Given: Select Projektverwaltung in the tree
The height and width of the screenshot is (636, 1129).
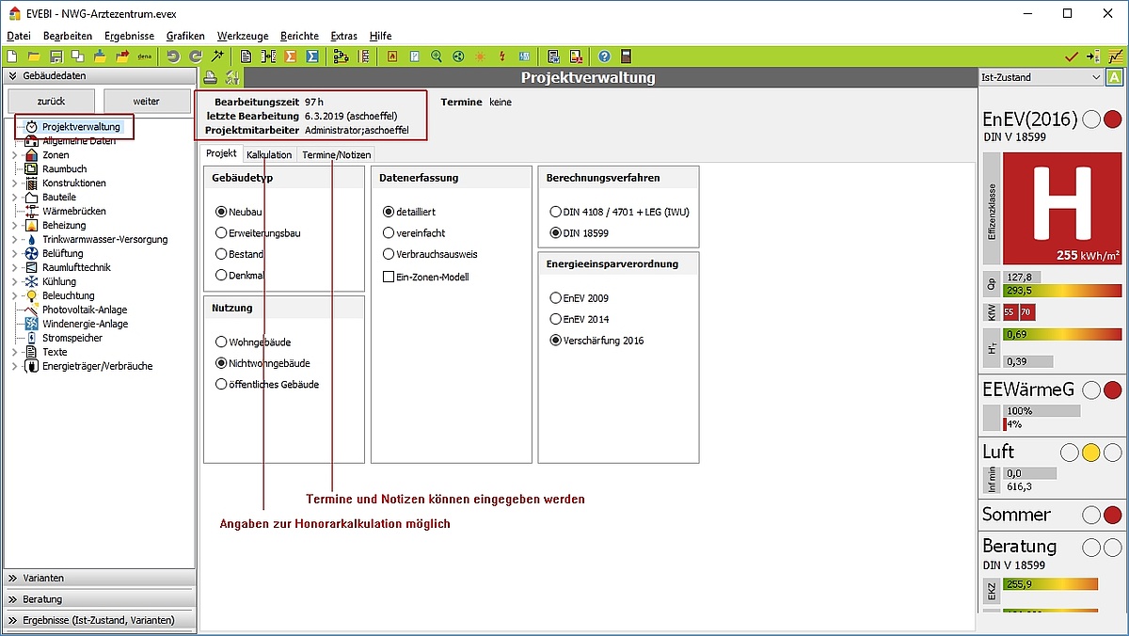Looking at the screenshot, I should point(81,126).
